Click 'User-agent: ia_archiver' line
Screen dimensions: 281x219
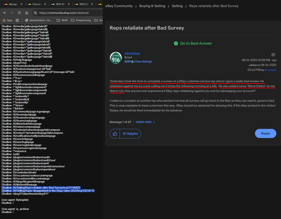click(15, 209)
